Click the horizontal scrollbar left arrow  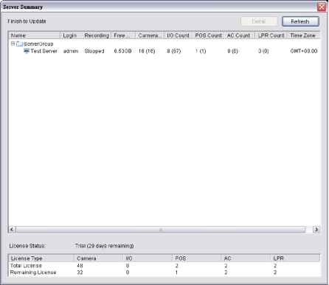[x=12, y=230]
